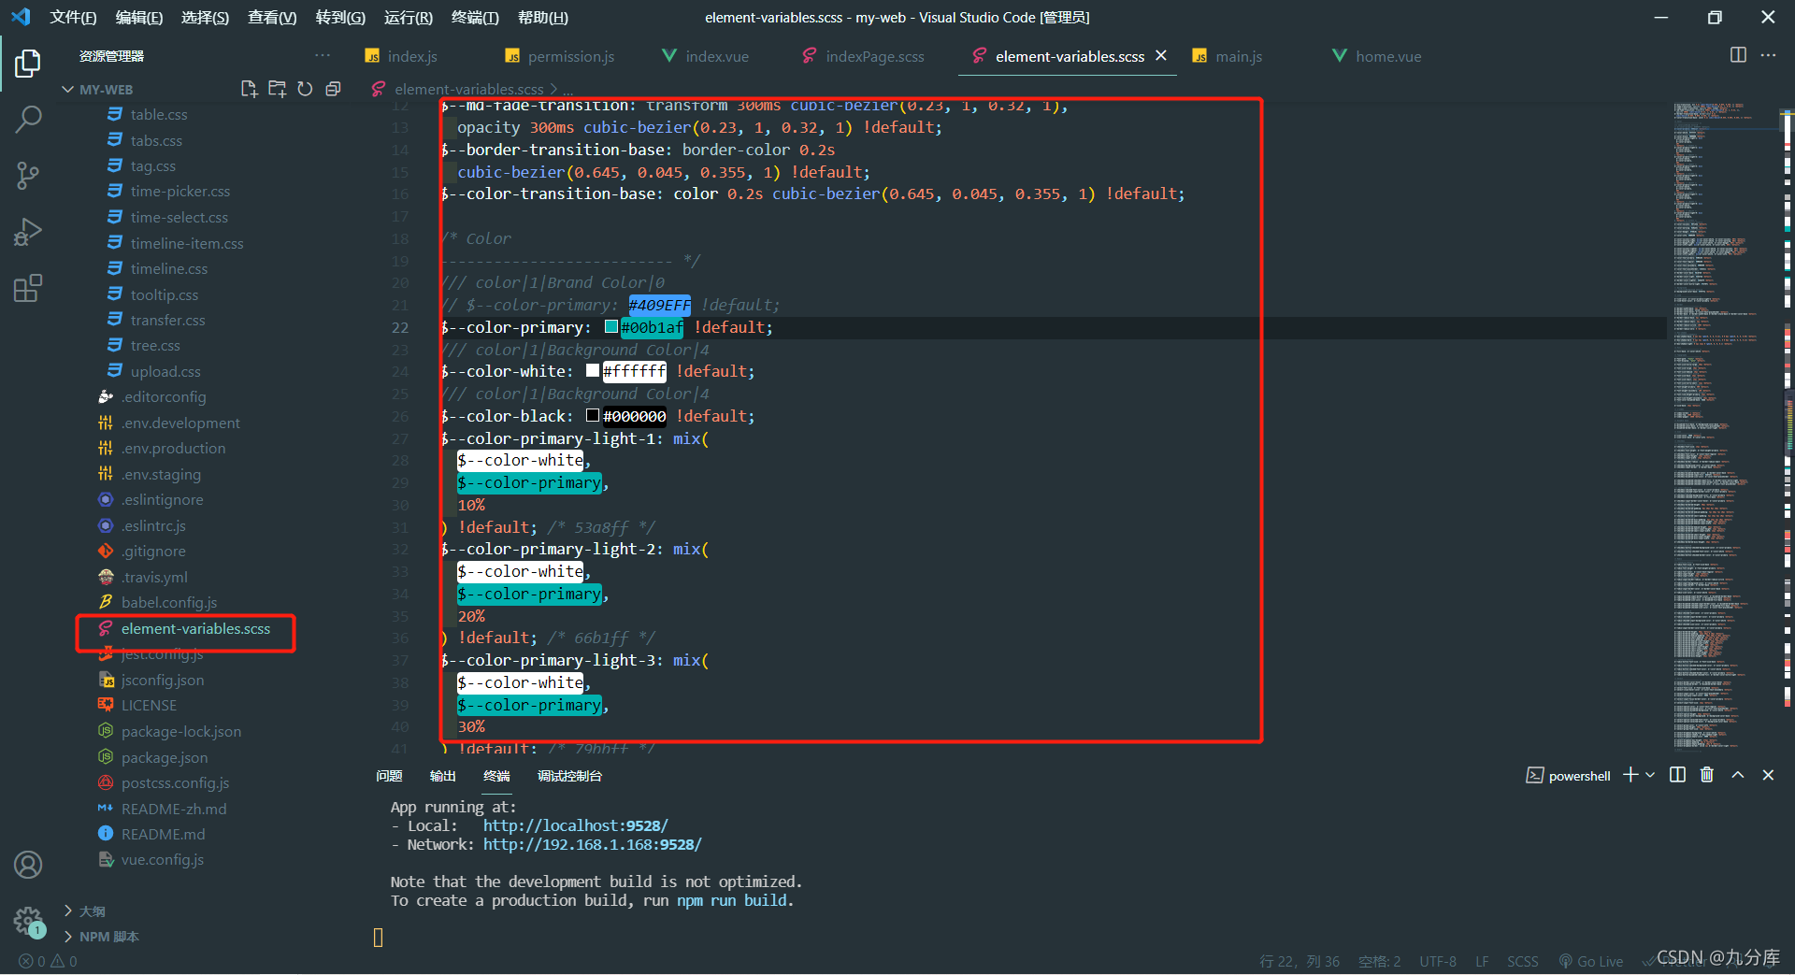
Task: Switch to the permission.js tab
Action: click(560, 56)
